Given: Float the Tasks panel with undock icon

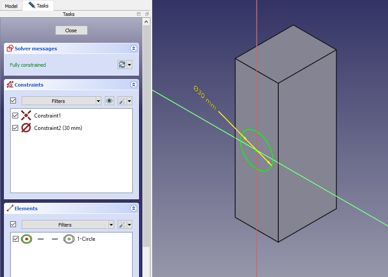Looking at the screenshot, I should coord(147,14).
